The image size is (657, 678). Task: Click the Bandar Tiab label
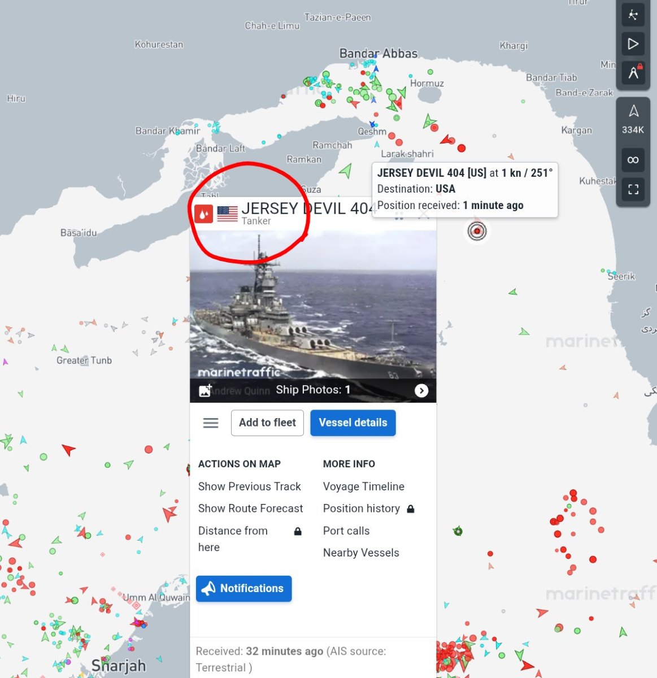[551, 77]
